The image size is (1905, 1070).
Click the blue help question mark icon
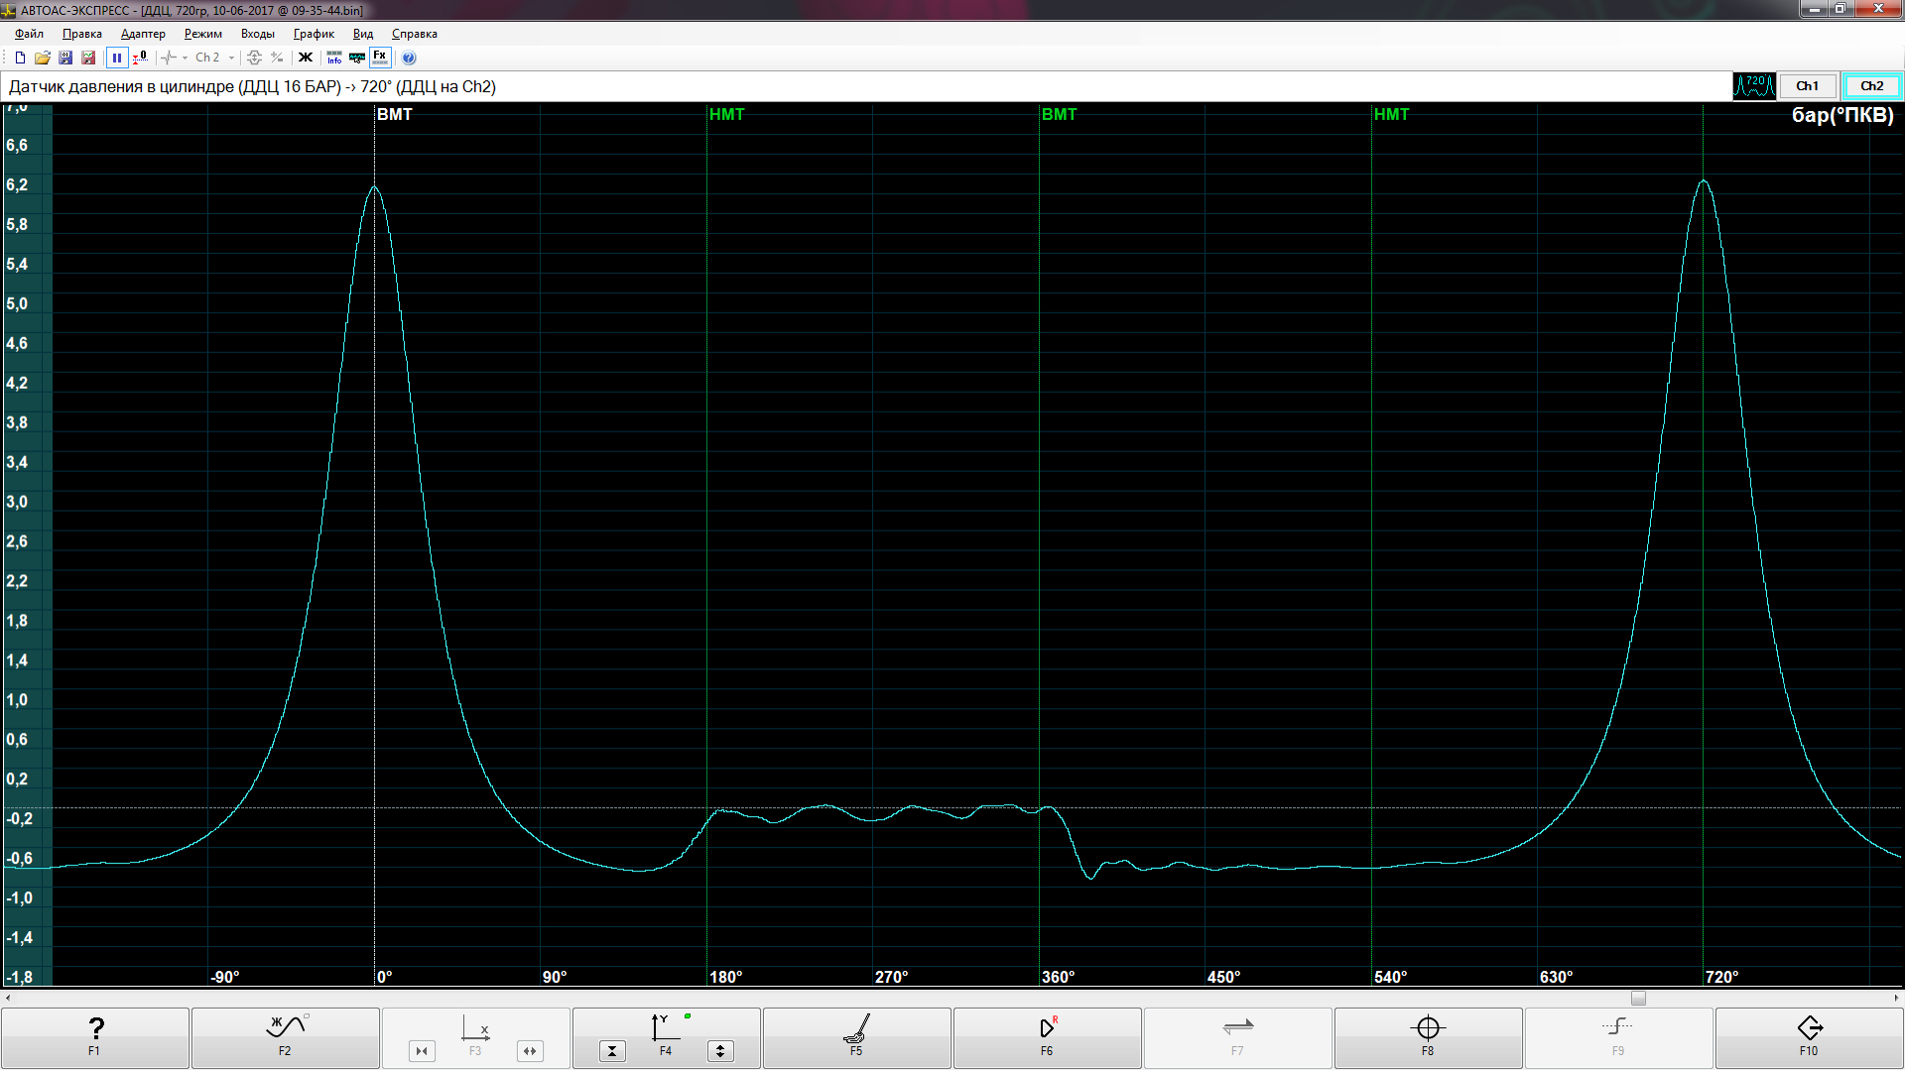[409, 58]
